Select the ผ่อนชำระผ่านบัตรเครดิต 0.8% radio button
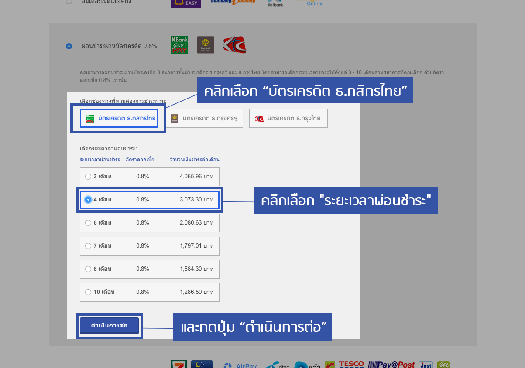The height and width of the screenshot is (368, 525). point(69,46)
